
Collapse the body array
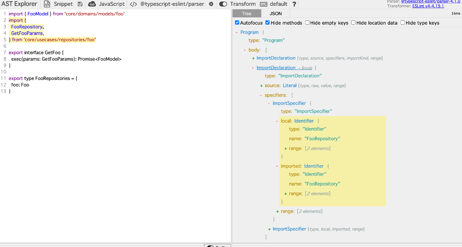click(244, 50)
